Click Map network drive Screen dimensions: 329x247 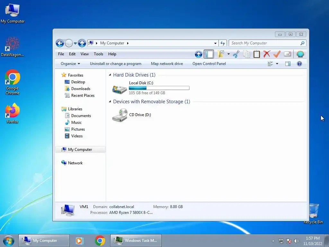point(167,64)
